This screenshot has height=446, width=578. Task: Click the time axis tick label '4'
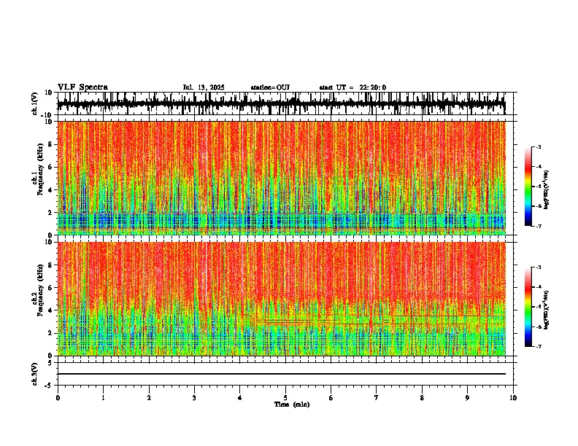click(x=240, y=398)
